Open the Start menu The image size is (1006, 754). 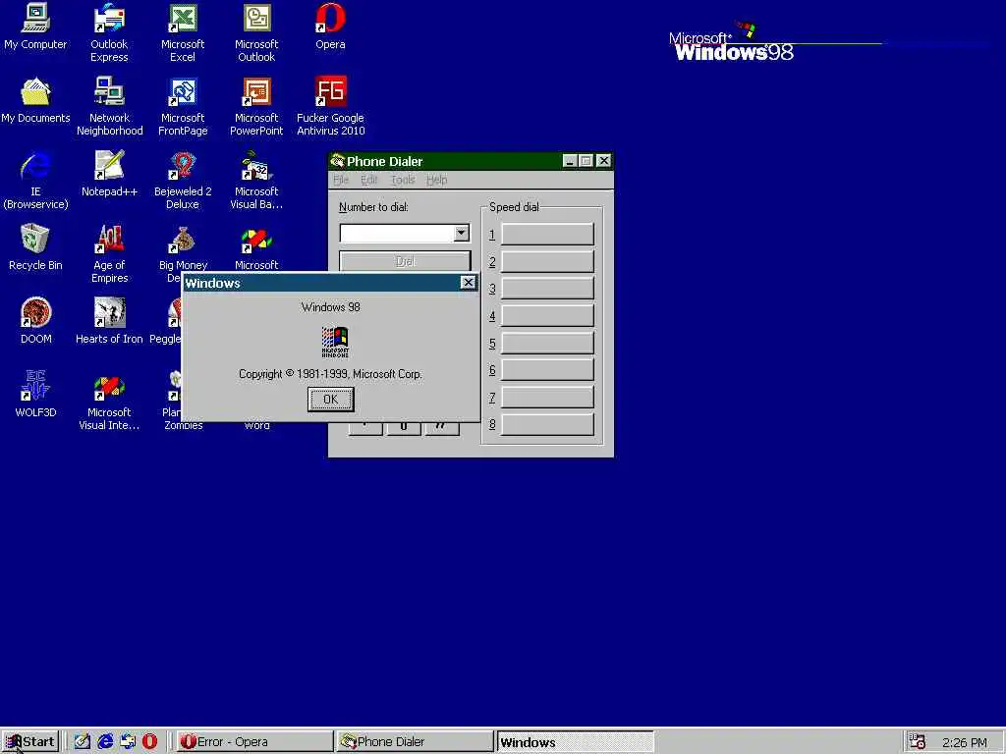tap(30, 742)
